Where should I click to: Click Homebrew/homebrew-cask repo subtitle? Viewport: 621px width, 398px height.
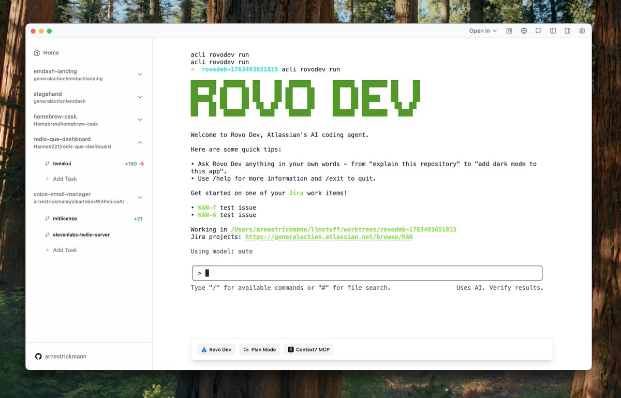coord(66,124)
